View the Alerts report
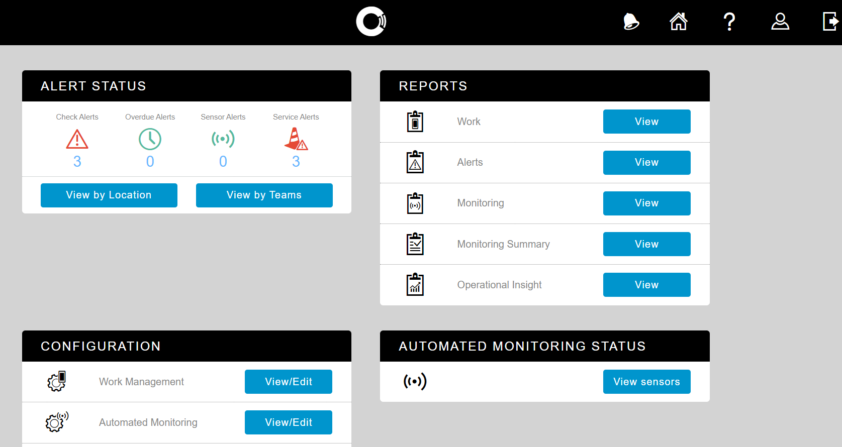The image size is (842, 447). point(646,163)
